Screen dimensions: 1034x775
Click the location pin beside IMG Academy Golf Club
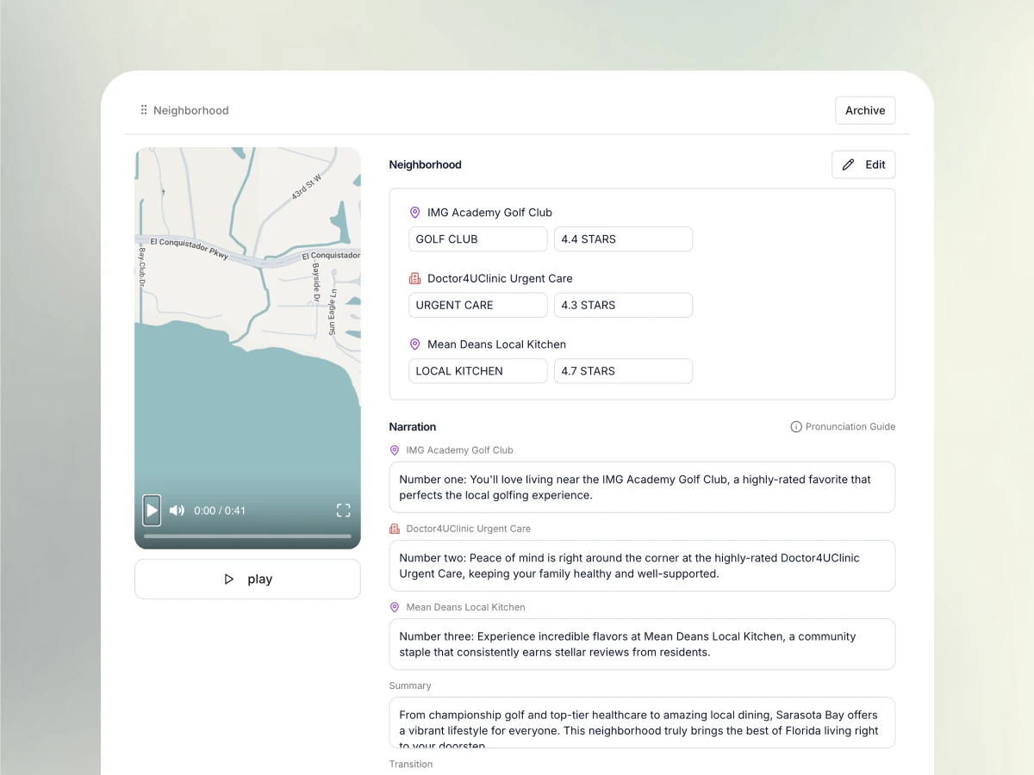414,212
